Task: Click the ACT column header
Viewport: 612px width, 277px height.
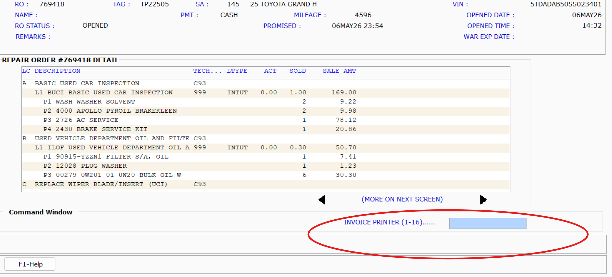Action: 270,71
